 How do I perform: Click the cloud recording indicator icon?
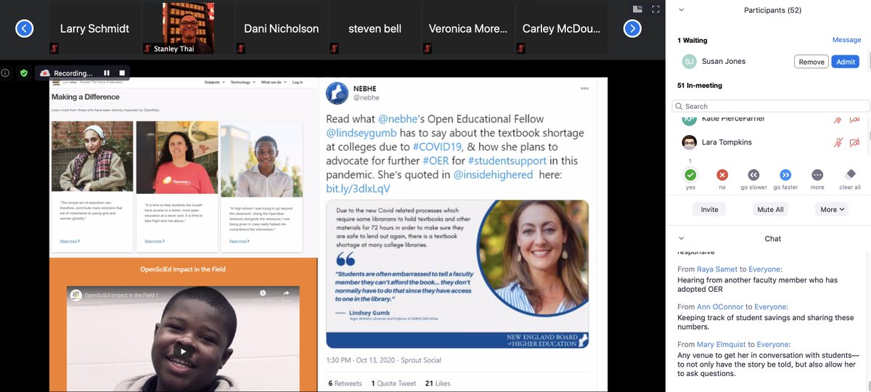click(45, 73)
